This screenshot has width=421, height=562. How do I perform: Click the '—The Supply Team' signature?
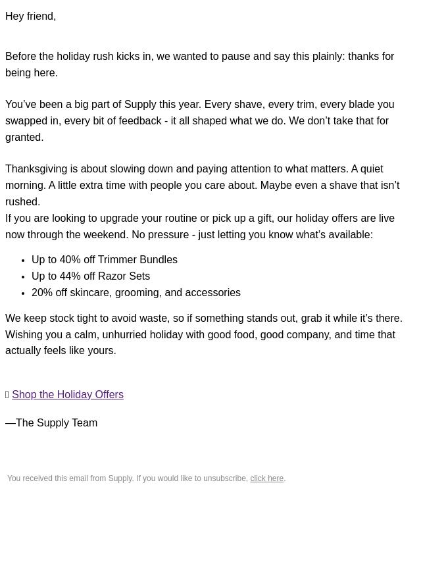click(51, 423)
